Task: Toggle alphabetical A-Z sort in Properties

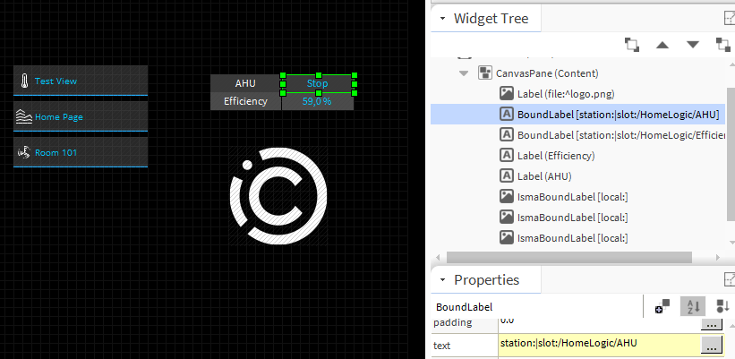Action: point(691,307)
